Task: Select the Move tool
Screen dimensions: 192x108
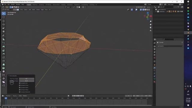Action: pyautogui.click(x=4, y=21)
